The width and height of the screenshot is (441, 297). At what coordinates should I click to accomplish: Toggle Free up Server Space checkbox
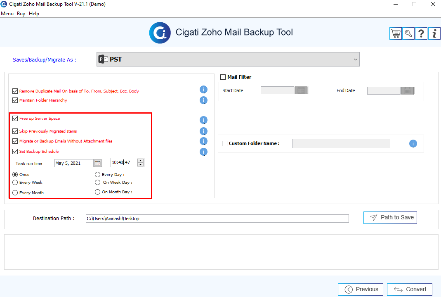coord(15,119)
